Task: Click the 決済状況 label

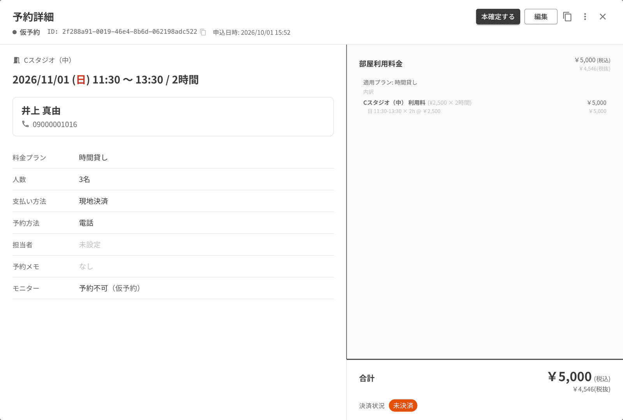Action: [372, 406]
